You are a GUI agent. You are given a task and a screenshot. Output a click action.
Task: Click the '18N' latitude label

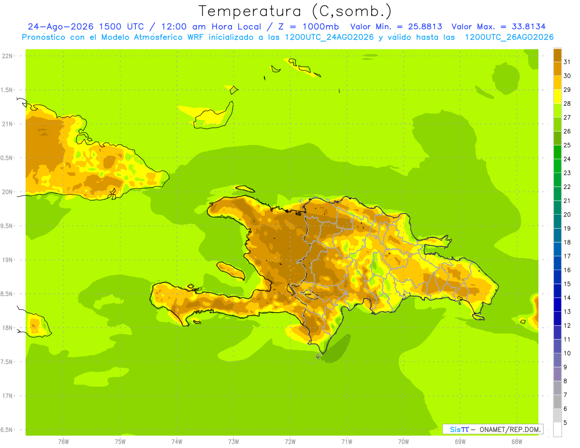pyautogui.click(x=8, y=328)
